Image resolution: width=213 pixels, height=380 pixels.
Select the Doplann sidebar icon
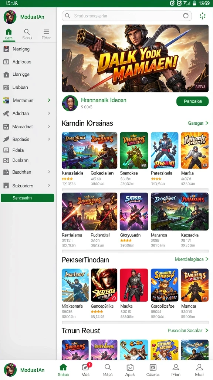coord(6,160)
